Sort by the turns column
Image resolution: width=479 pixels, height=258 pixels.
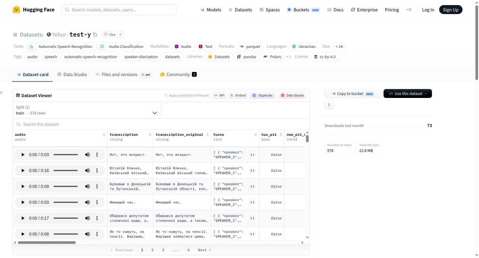[x=256, y=135]
